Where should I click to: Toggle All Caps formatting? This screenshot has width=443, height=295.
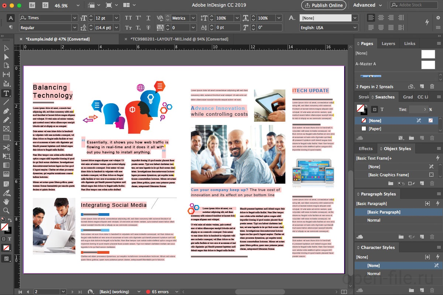point(128,18)
